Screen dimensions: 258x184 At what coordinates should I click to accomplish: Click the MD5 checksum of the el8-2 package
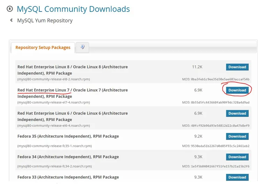pos(216,79)
